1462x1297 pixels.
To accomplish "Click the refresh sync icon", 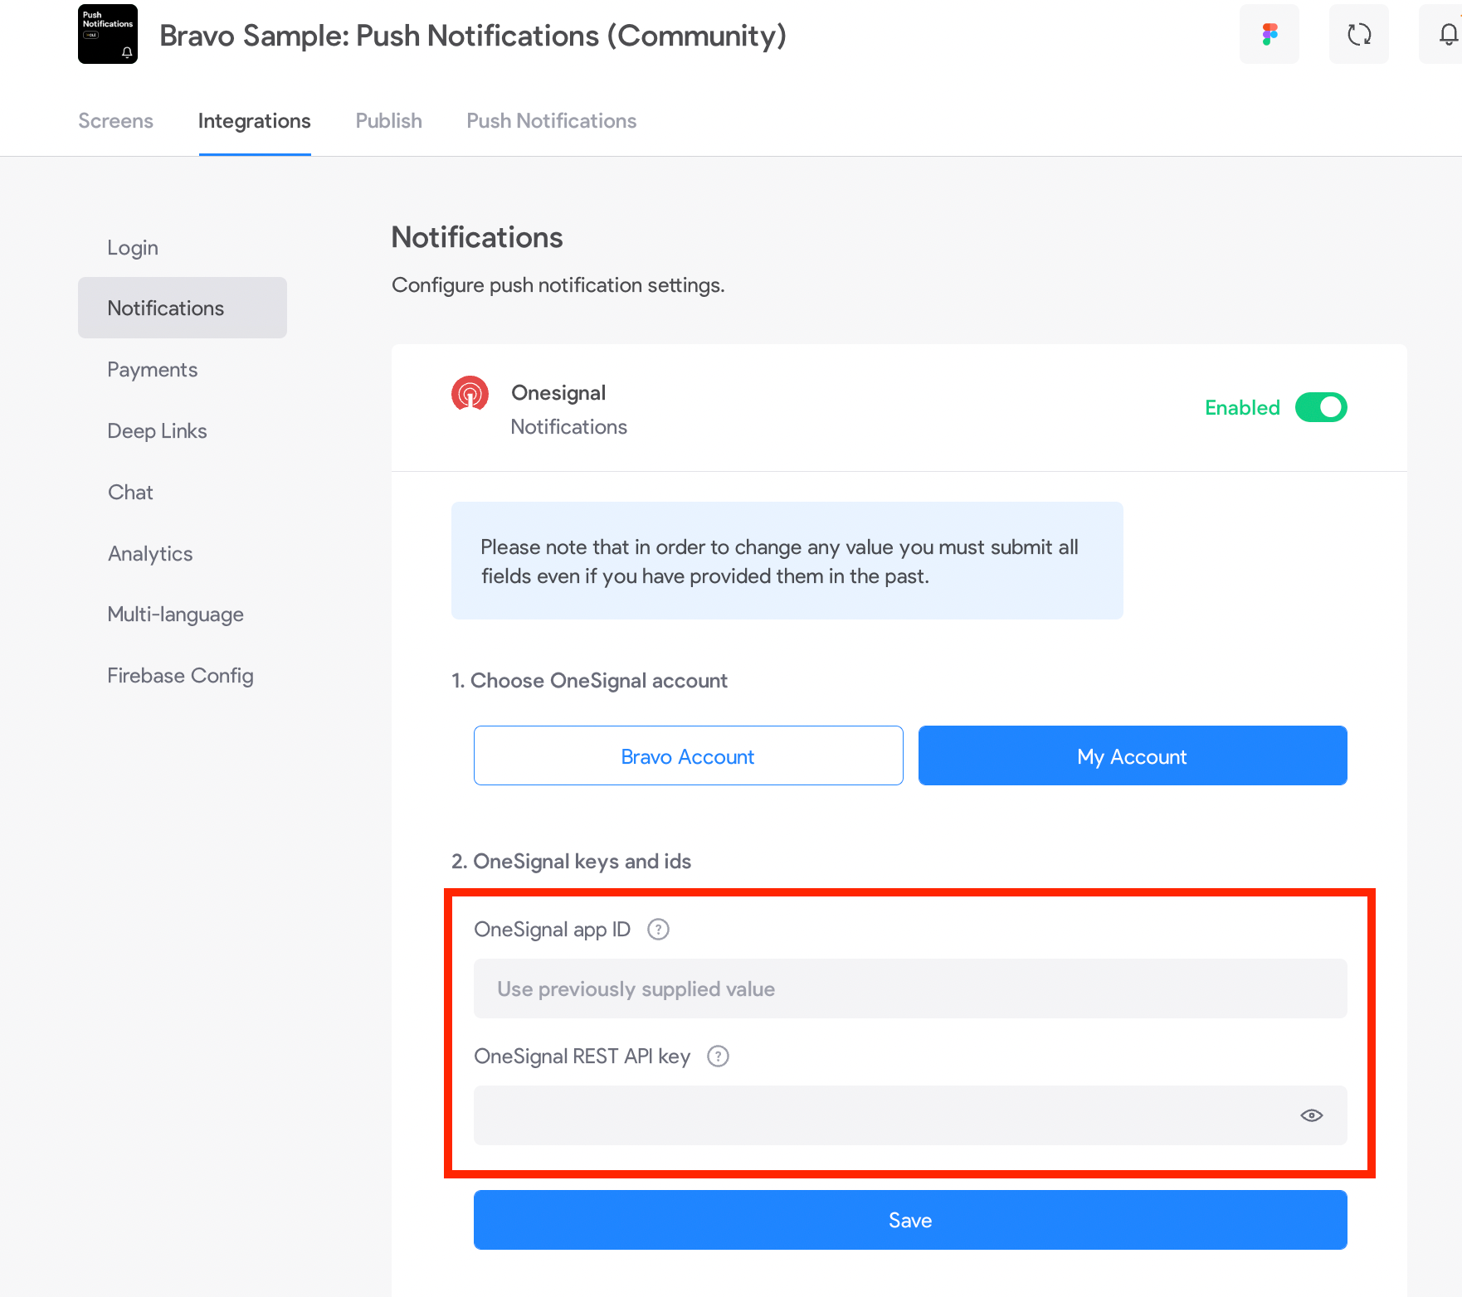I will pos(1359,34).
